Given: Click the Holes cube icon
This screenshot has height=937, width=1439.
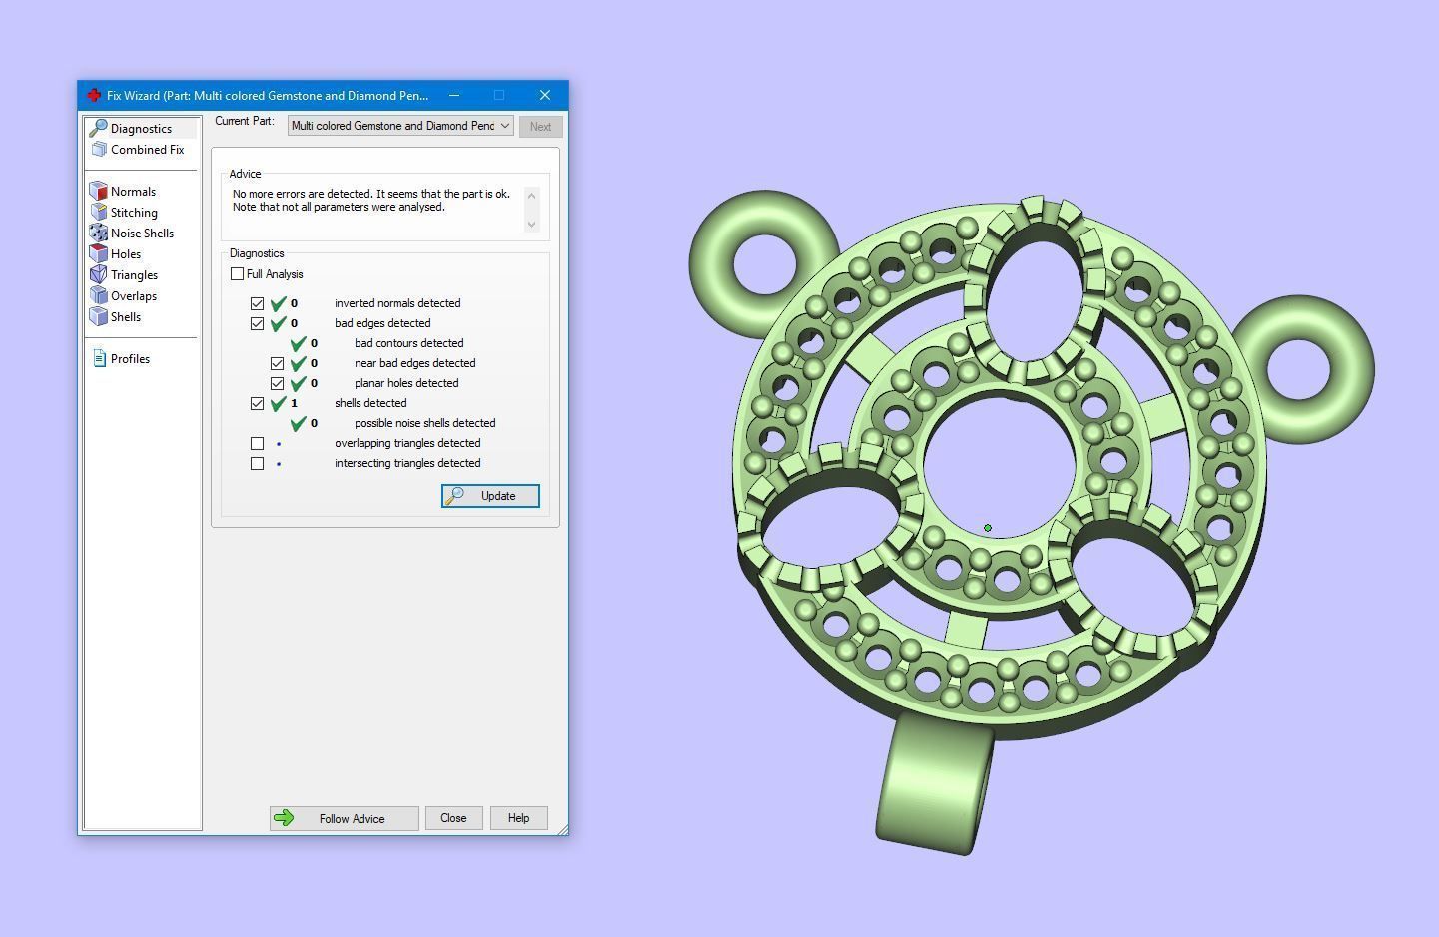Looking at the screenshot, I should tap(98, 253).
